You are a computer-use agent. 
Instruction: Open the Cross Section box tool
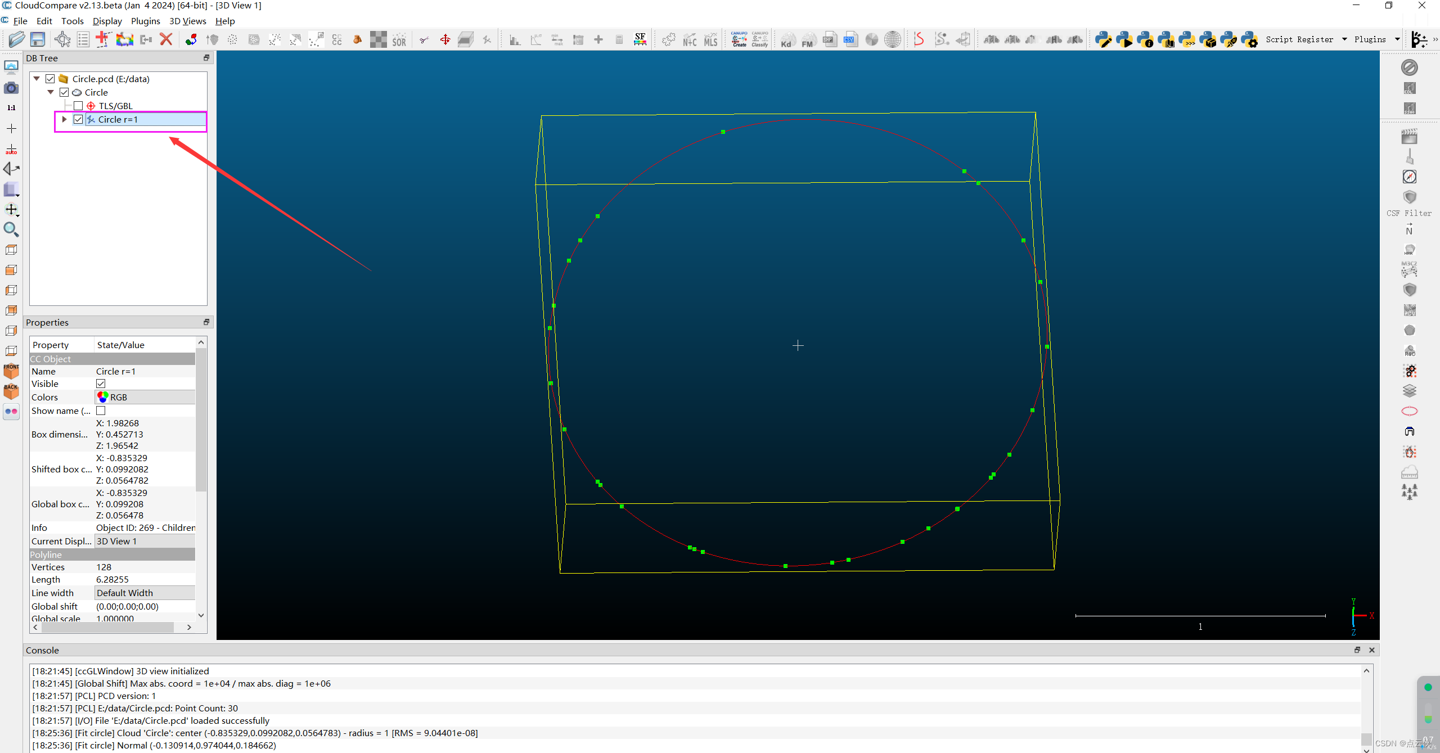(466, 39)
